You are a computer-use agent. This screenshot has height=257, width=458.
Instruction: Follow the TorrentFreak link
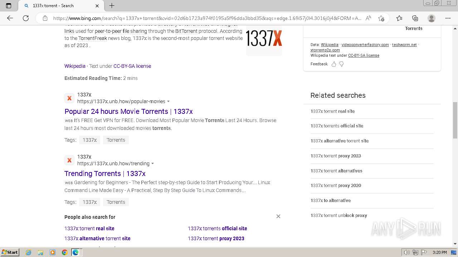(93, 38)
